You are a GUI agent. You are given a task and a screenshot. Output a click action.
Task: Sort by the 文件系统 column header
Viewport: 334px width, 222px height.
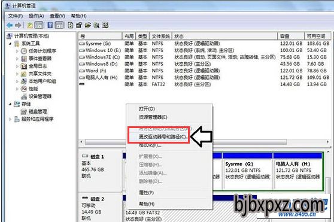tap(161, 36)
